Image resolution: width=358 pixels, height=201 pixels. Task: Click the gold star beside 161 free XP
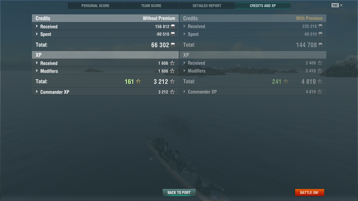tap(138, 81)
